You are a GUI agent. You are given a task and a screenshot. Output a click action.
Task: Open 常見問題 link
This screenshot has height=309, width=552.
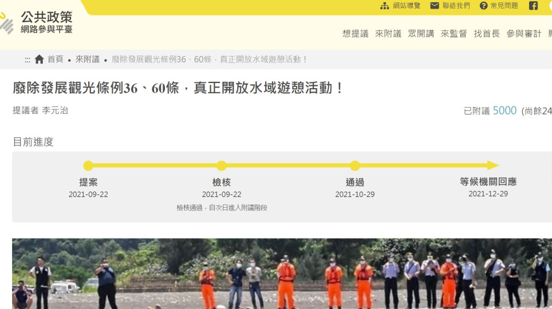[x=504, y=6]
